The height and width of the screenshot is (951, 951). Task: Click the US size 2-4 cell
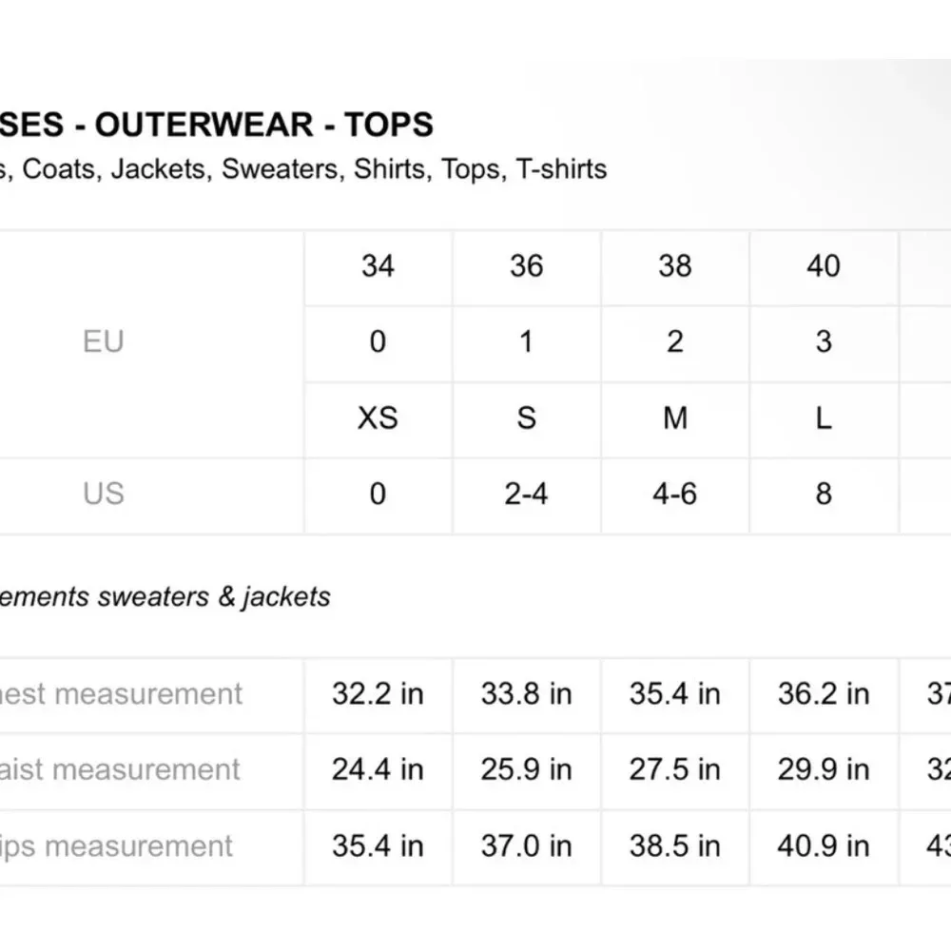[526, 494]
